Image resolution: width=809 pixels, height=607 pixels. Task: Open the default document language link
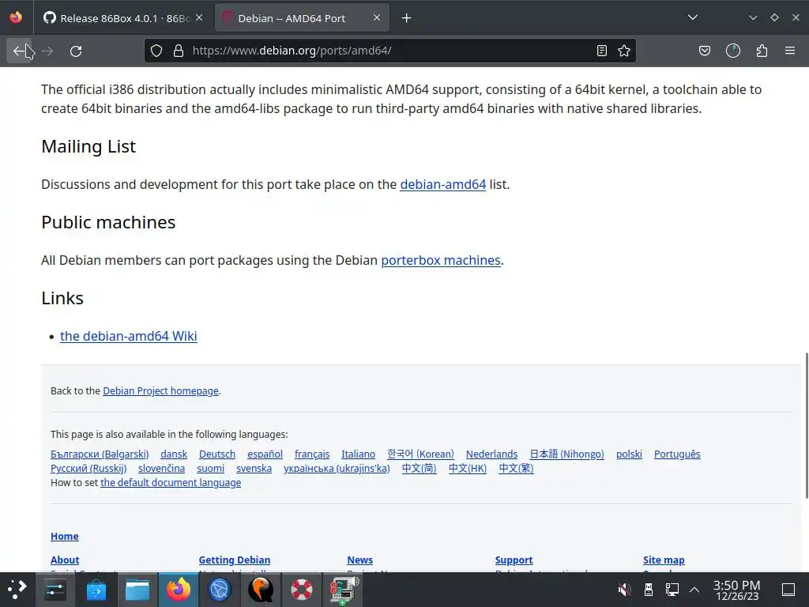[171, 483]
